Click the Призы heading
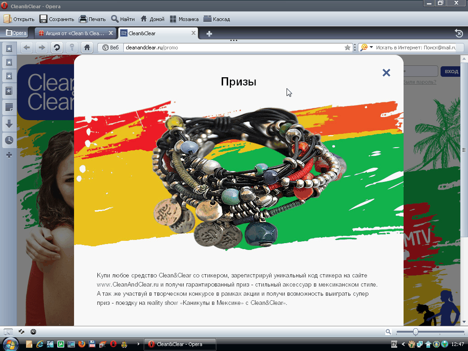Screen dimensions: 468x351 click(x=239, y=81)
